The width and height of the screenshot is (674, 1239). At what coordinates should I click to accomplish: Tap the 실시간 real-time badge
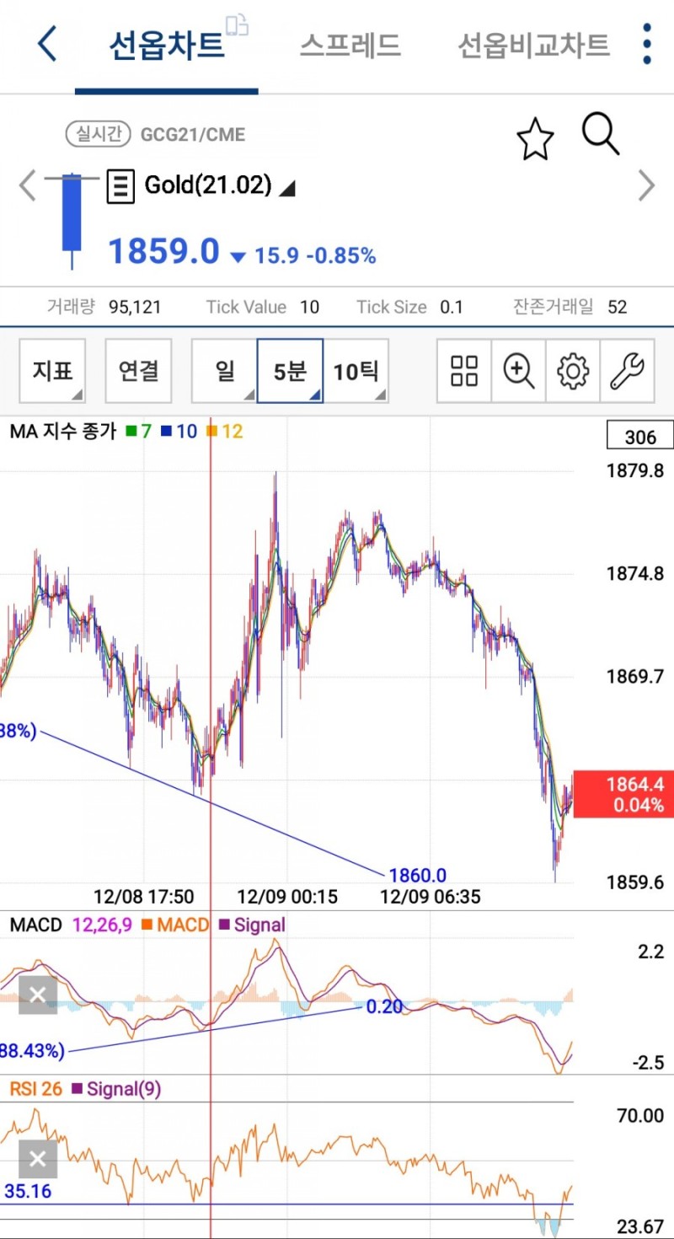[99, 134]
